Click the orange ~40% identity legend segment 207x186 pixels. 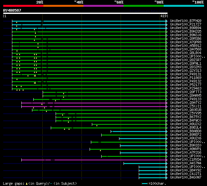point(63,6)
